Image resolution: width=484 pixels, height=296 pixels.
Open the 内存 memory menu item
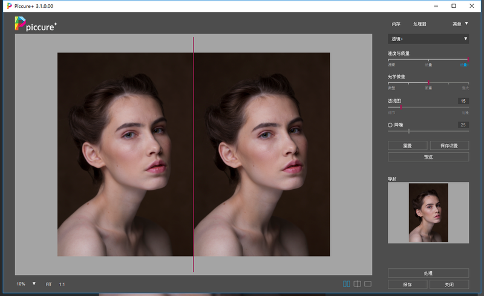396,24
